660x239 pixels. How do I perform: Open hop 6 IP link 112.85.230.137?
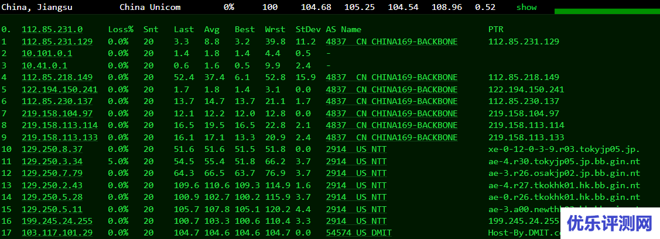point(57,101)
